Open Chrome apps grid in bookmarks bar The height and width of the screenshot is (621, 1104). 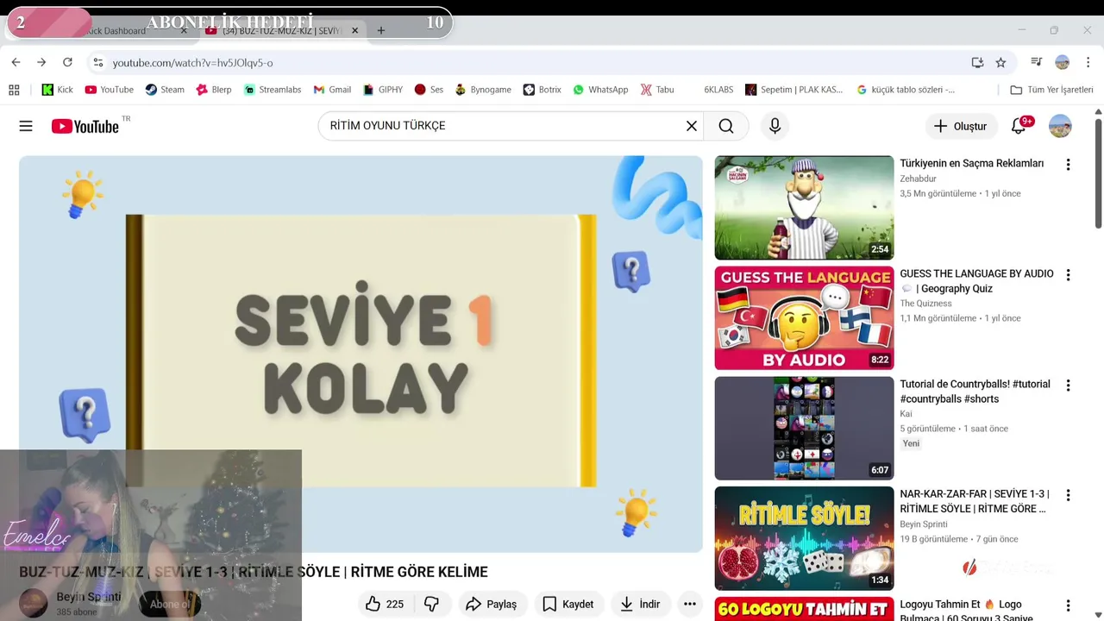point(14,90)
